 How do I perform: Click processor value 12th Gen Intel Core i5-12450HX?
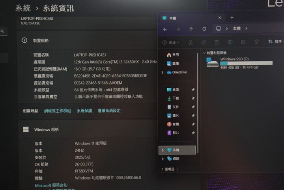tap(115, 62)
